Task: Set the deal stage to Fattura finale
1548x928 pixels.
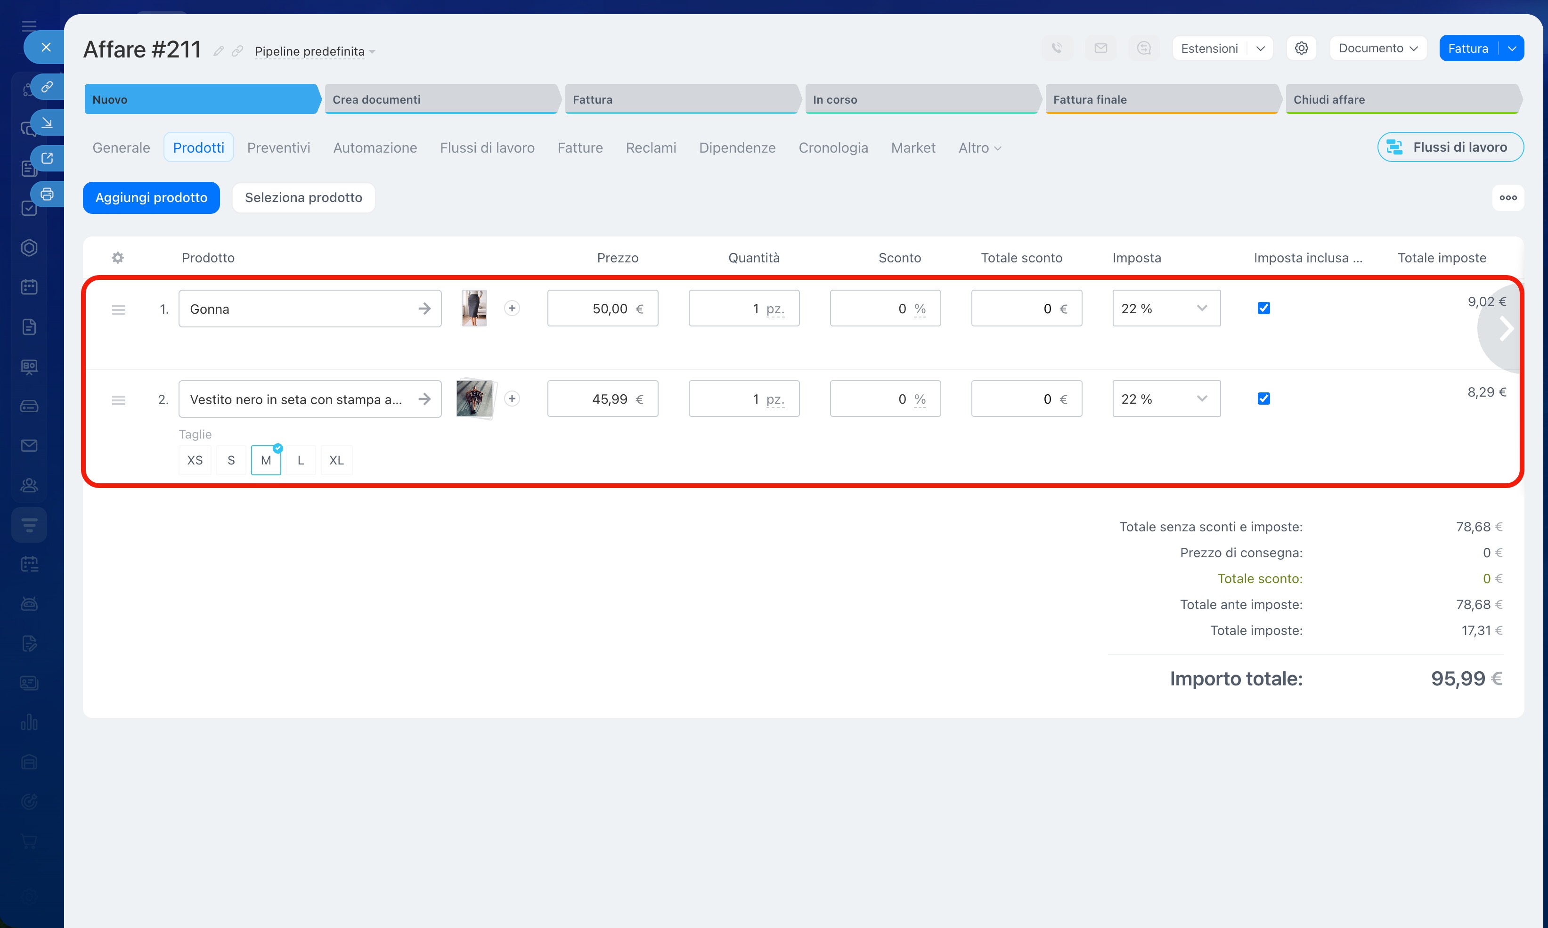Action: [1162, 99]
